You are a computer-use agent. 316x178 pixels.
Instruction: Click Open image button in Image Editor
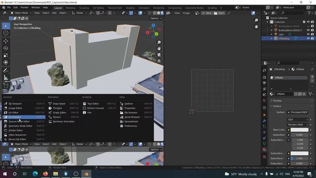pos(219,13)
